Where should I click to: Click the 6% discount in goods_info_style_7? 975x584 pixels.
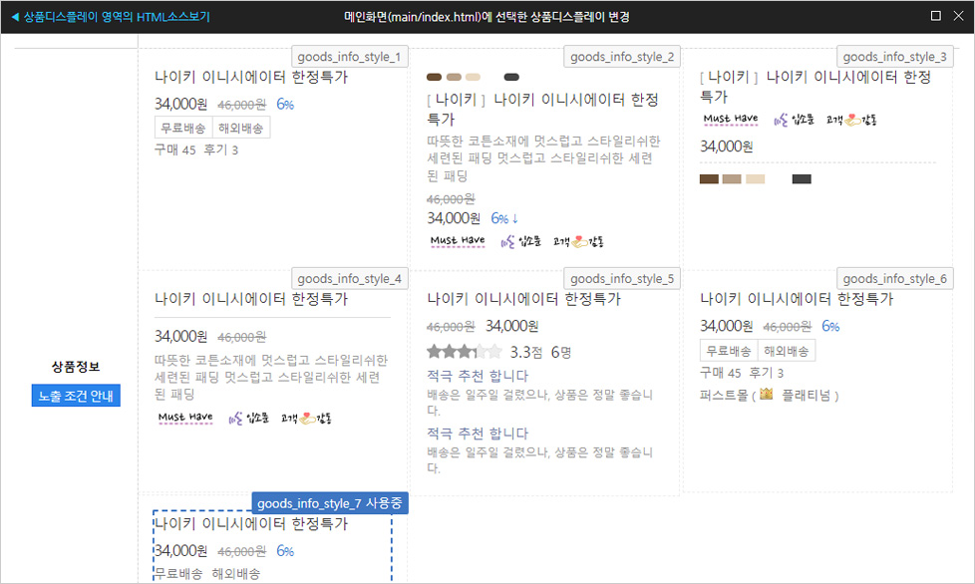[285, 551]
